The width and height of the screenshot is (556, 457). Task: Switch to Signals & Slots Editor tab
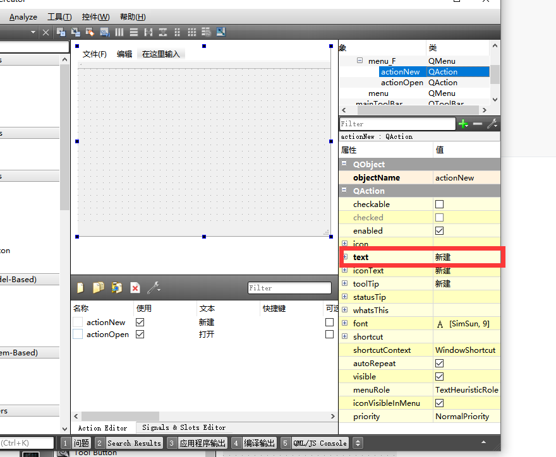(184, 427)
